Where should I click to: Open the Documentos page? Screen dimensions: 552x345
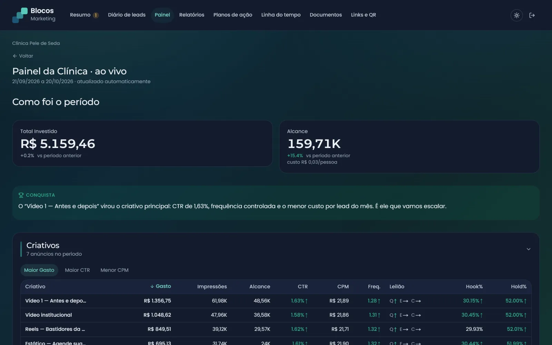pos(326,15)
